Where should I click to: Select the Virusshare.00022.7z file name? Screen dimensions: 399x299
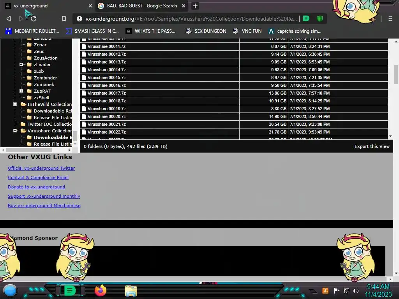point(107,132)
